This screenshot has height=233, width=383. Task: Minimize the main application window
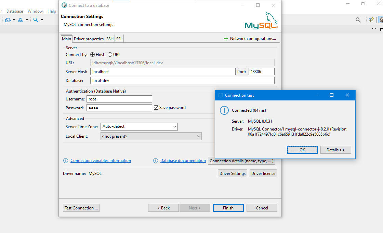(348, 3)
